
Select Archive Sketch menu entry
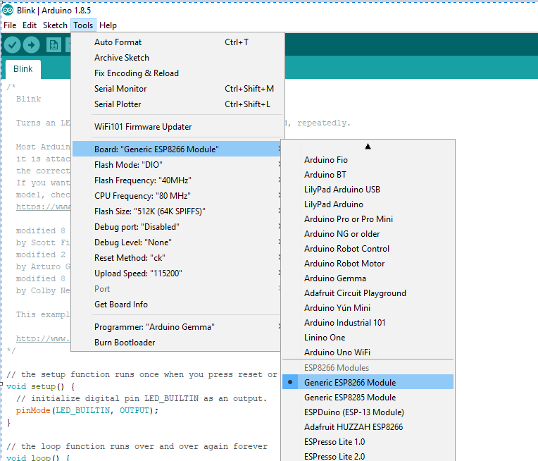[x=177, y=58]
